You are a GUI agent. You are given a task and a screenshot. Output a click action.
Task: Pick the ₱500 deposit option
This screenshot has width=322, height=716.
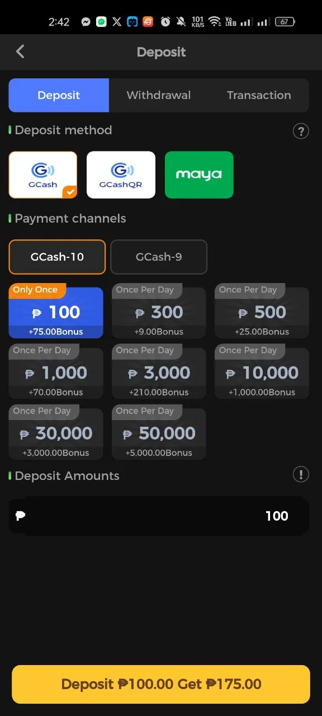coord(262,313)
